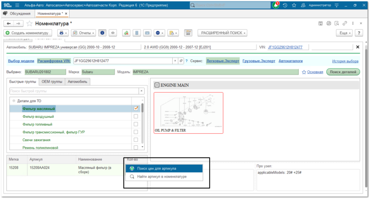
Task: Click the green arrow toolbar icon
Action: click(x=126, y=33)
